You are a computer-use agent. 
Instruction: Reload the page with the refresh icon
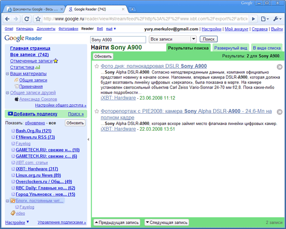[x=27, y=19]
